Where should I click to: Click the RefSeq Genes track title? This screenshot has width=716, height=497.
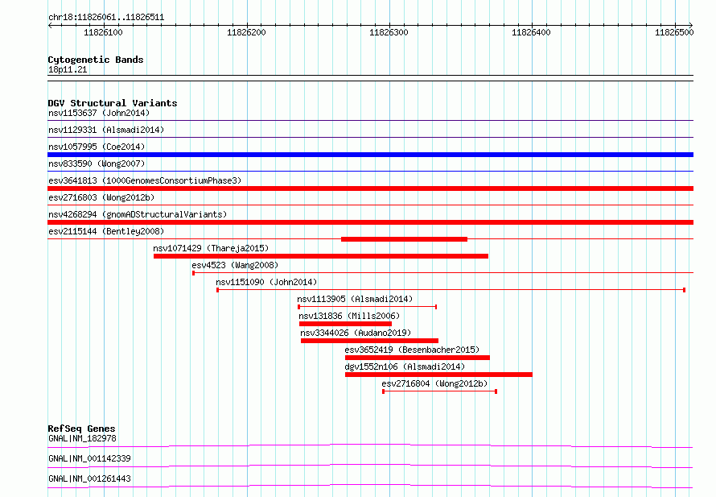tap(81, 429)
